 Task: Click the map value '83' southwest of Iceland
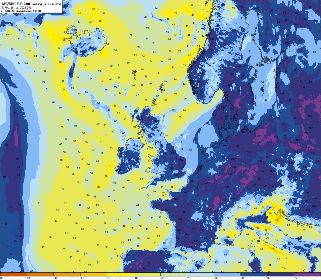(44, 82)
